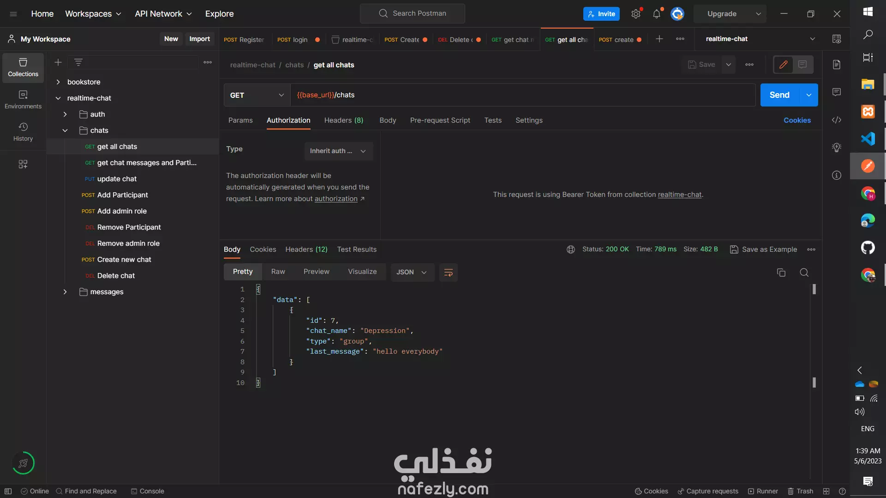
Task: Click Save as Example
Action: 763,249
